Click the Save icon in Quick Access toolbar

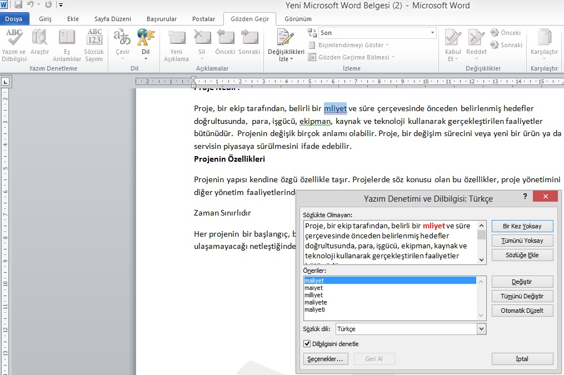[x=18, y=4]
